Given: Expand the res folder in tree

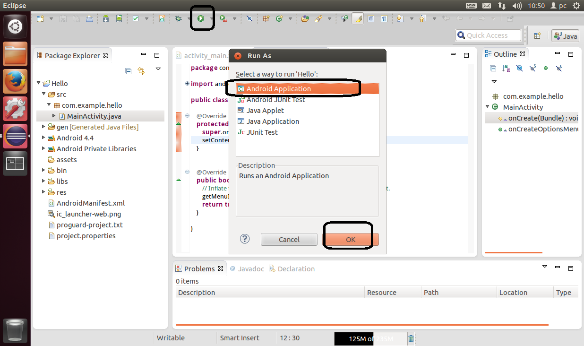Looking at the screenshot, I should pos(43,192).
